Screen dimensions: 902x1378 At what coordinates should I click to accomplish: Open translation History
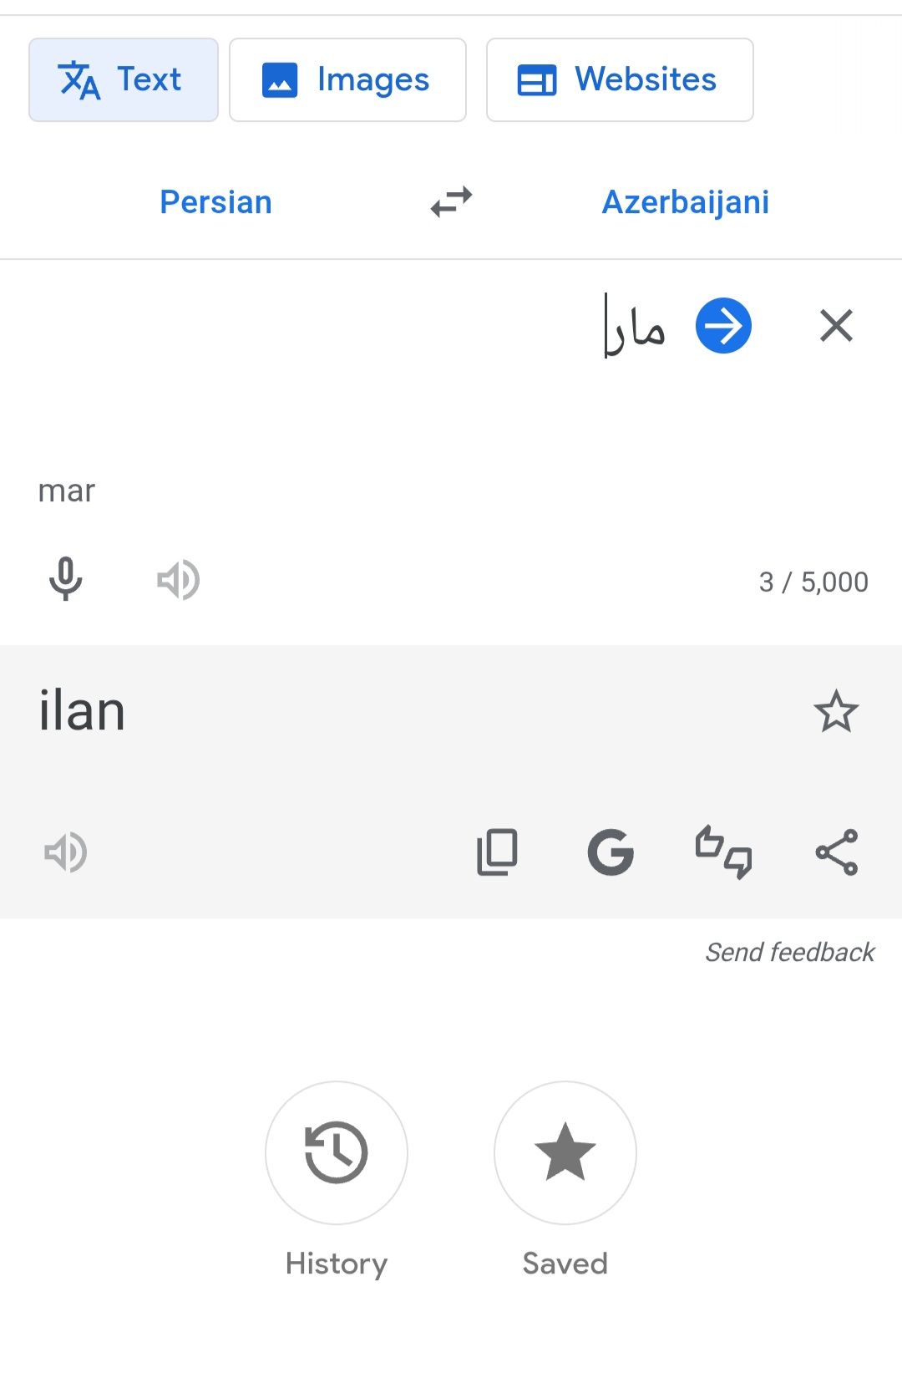337,1153
